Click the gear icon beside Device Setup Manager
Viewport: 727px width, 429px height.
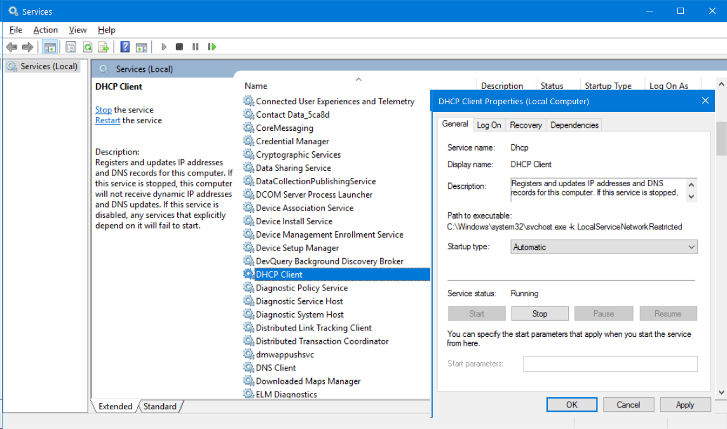coord(249,248)
